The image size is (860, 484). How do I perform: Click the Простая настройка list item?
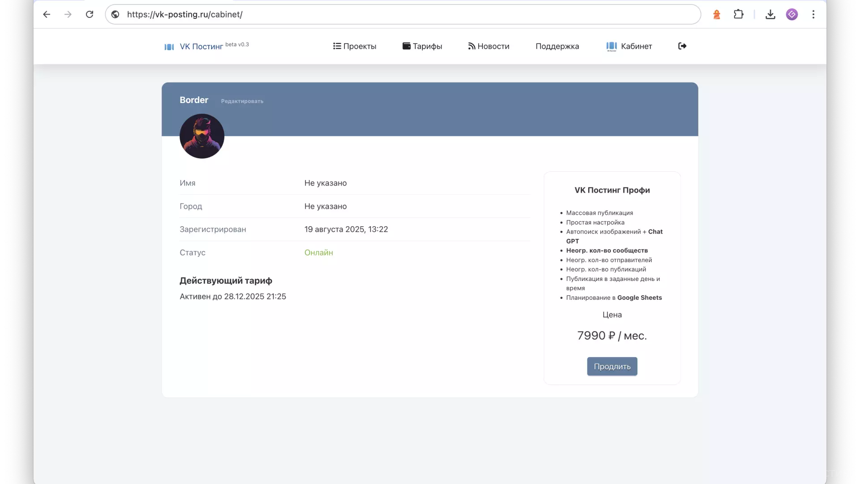coord(595,222)
